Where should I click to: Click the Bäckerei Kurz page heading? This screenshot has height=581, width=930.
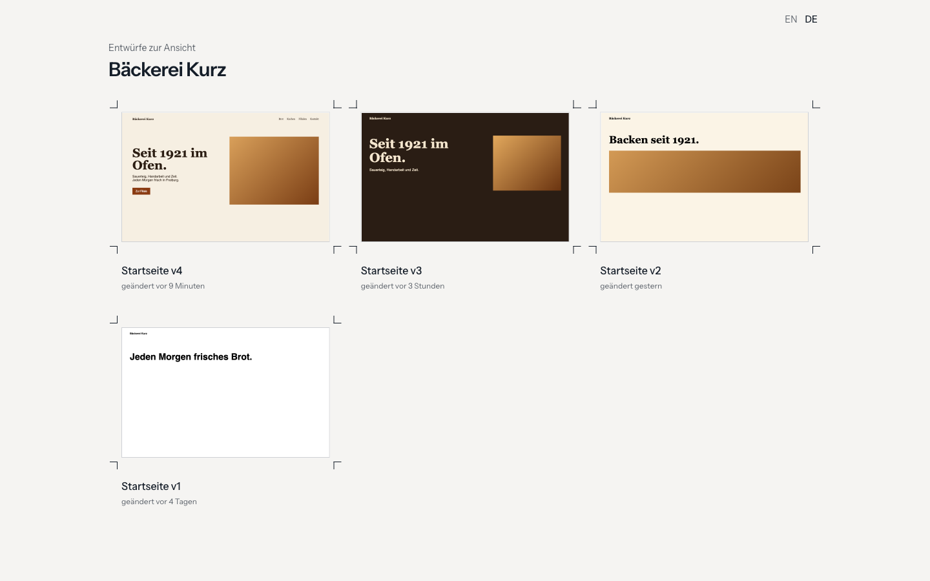point(167,70)
